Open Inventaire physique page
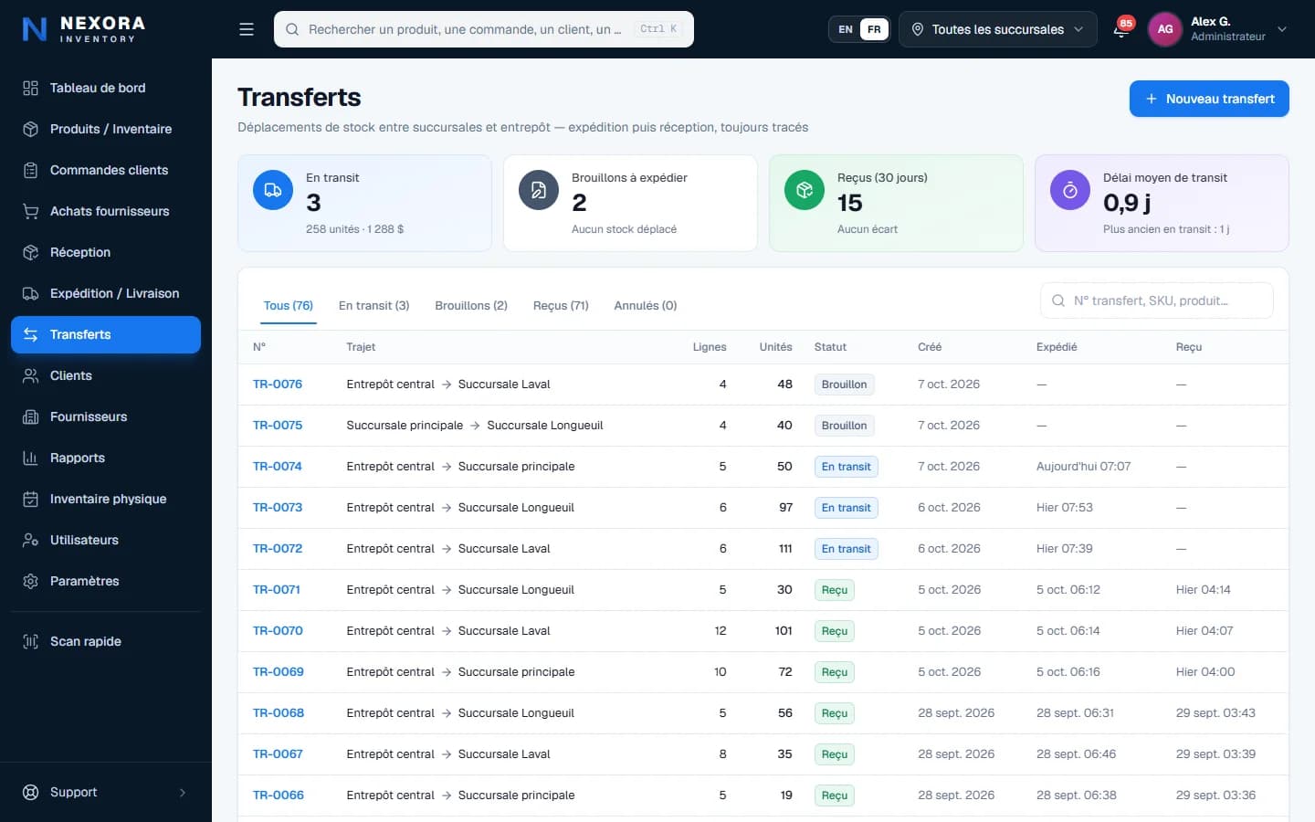 (x=106, y=499)
